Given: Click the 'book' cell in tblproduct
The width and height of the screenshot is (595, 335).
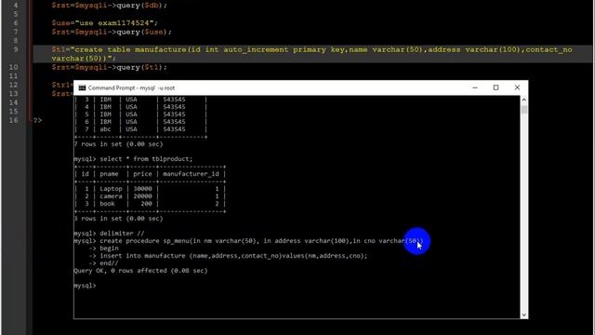Looking at the screenshot, I should 107,204.
